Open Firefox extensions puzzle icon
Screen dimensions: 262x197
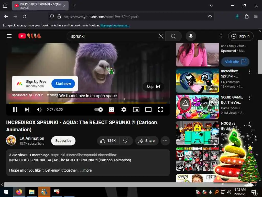(x=247, y=16)
